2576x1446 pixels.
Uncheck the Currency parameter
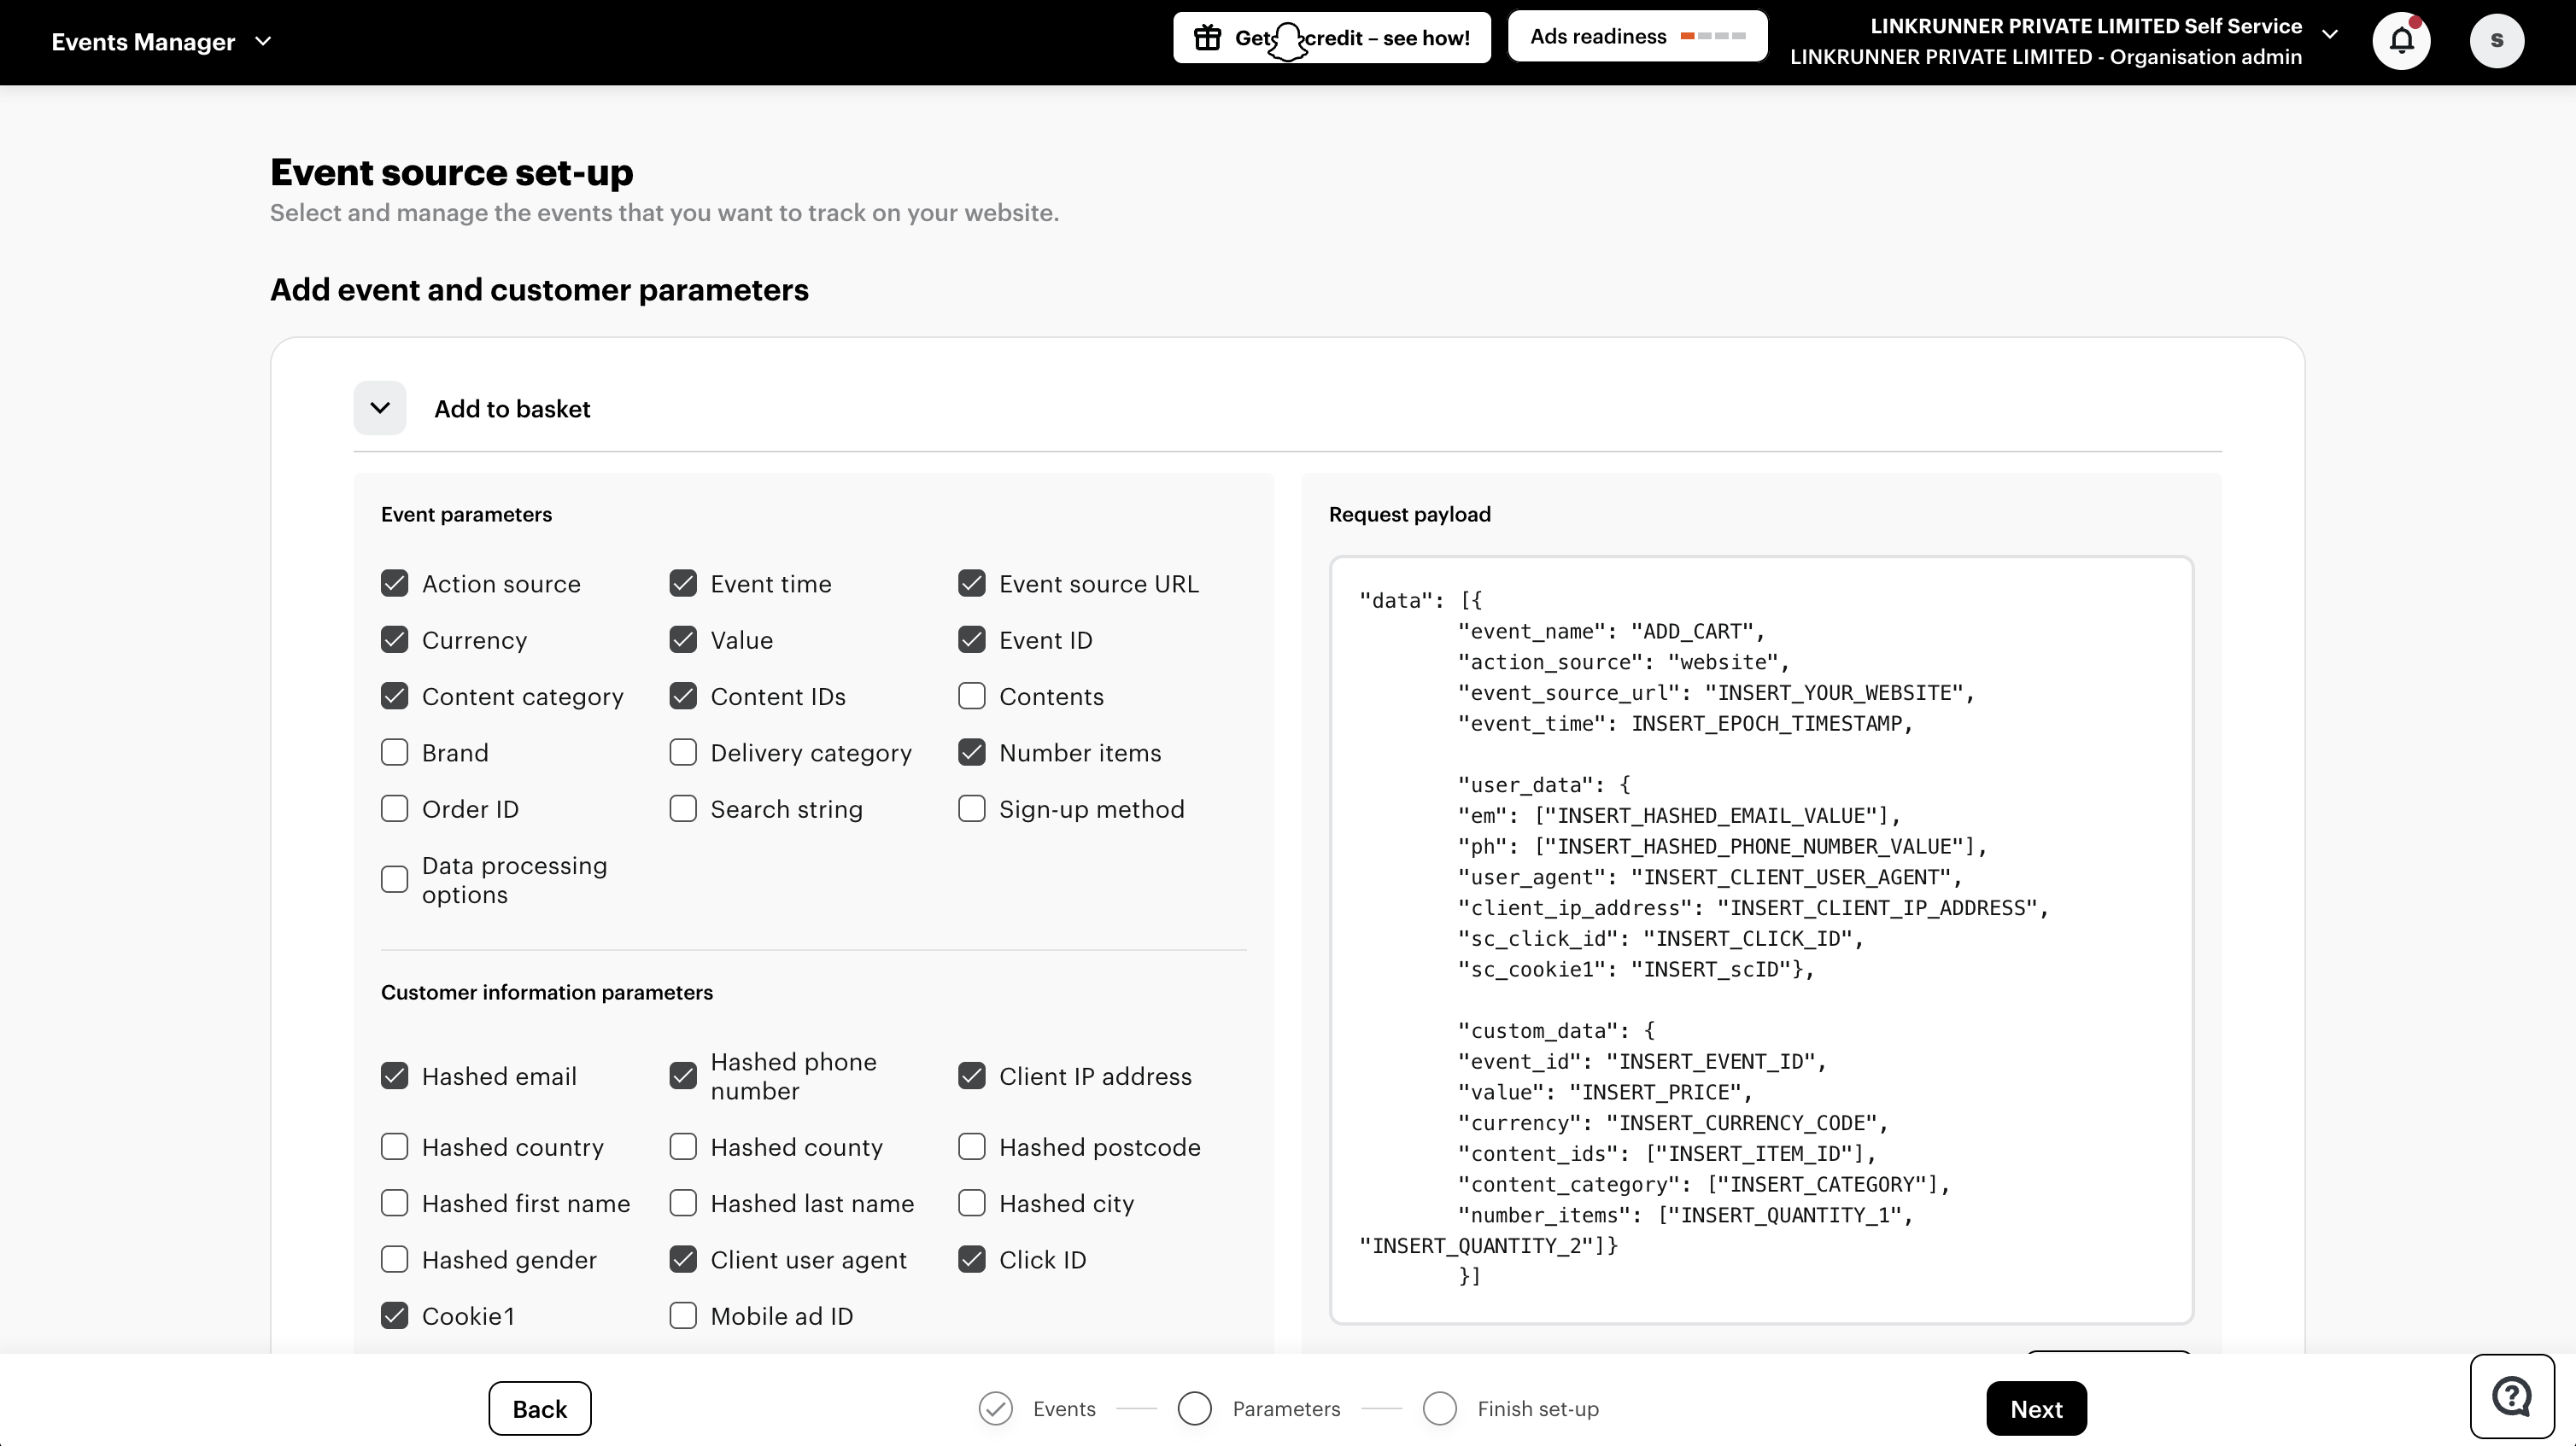(394, 639)
